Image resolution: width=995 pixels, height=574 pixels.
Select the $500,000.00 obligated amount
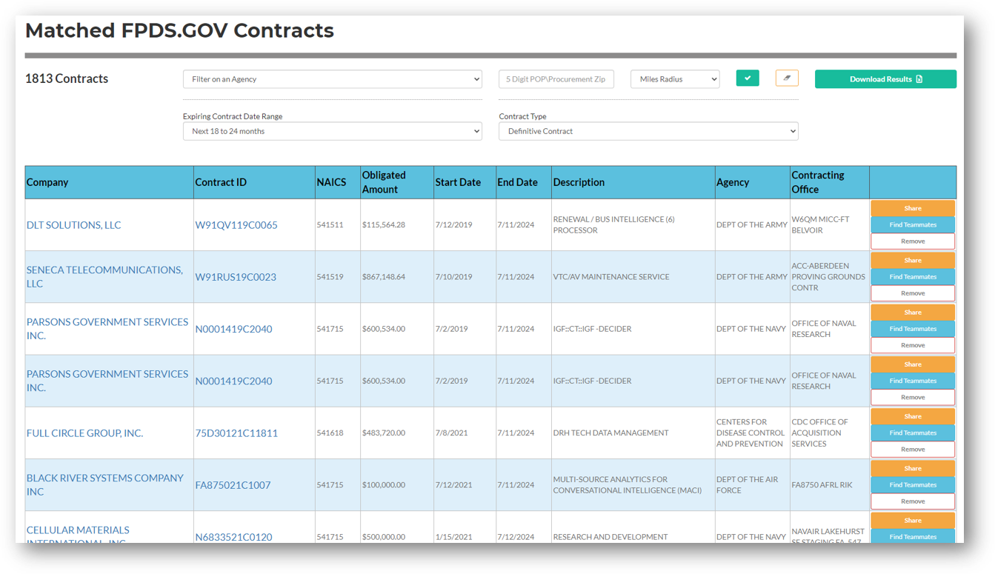coord(384,536)
